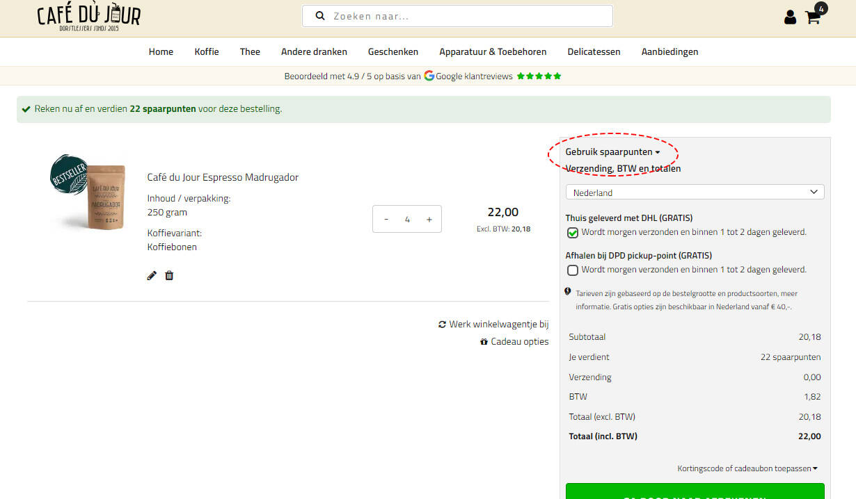
Task: Open the Nederland country dropdown
Action: 695,193
